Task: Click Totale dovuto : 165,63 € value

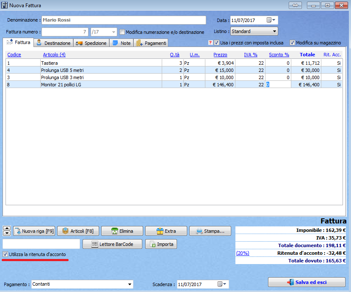Action: [317, 261]
